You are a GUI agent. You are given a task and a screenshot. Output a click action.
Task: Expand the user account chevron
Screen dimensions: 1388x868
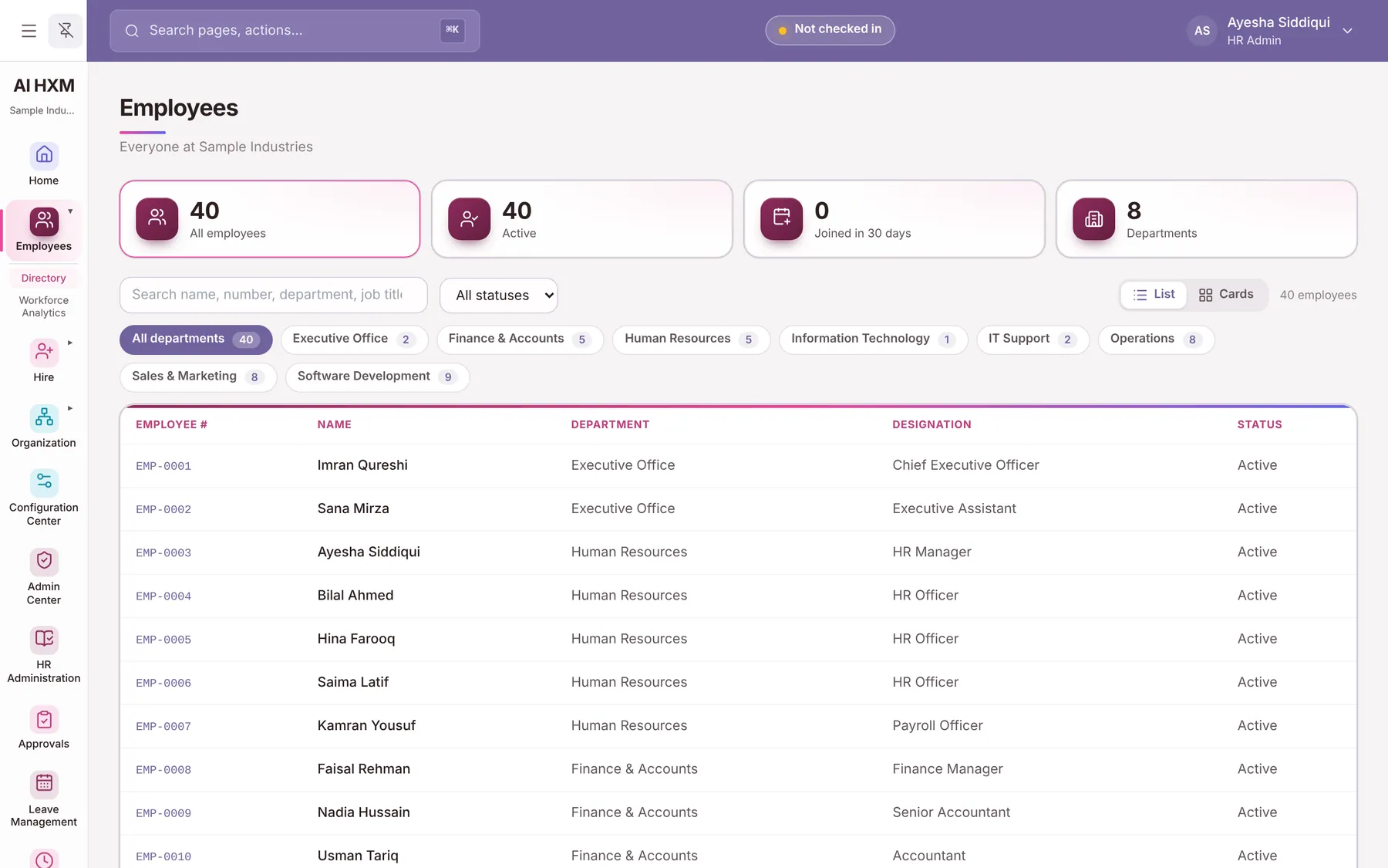(x=1347, y=31)
